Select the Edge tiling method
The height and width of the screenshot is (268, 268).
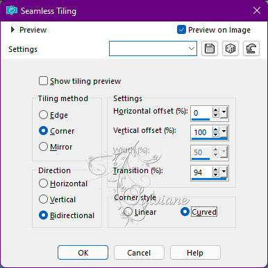43,115
